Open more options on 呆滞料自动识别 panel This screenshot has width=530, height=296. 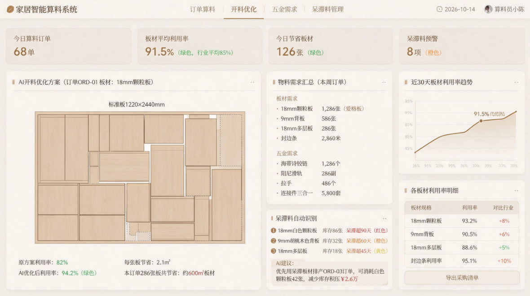click(x=384, y=219)
